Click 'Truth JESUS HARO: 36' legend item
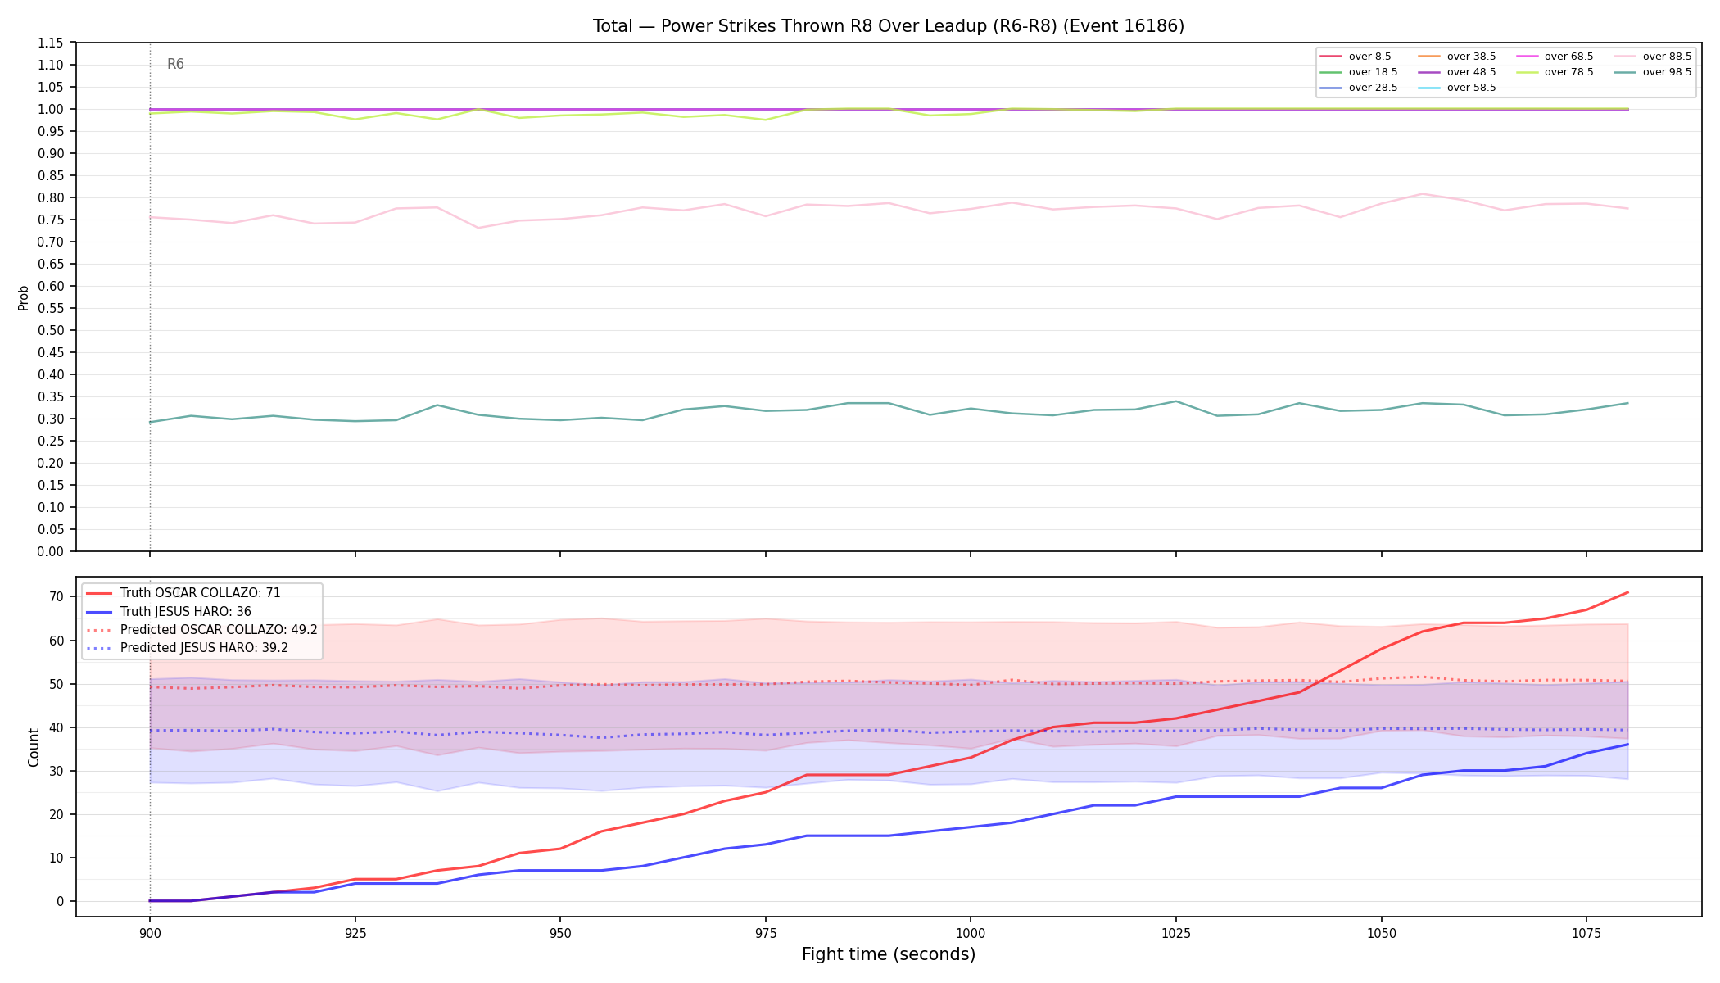Image resolution: width=1720 pixels, height=983 pixels. (169, 611)
